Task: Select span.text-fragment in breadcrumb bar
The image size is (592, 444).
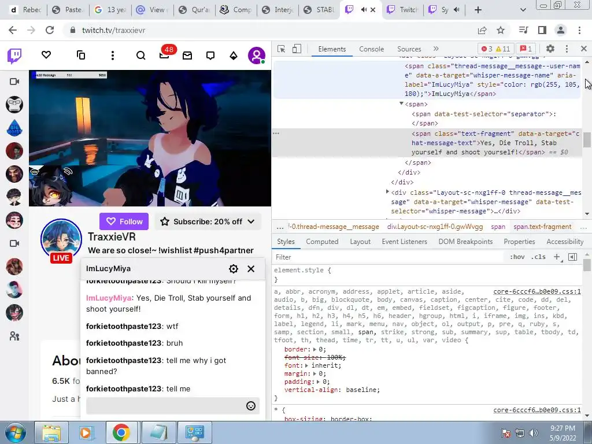Action: pos(542,227)
